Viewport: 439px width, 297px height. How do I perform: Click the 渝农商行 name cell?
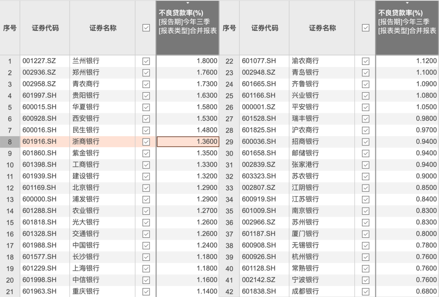tap(322, 61)
